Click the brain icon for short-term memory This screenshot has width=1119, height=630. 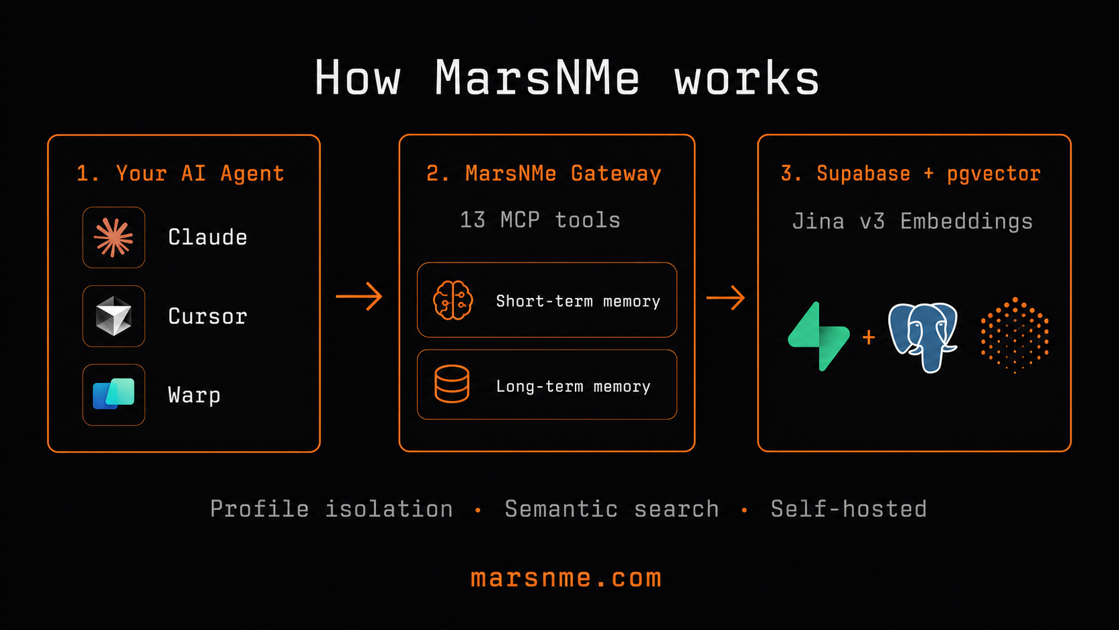453,300
